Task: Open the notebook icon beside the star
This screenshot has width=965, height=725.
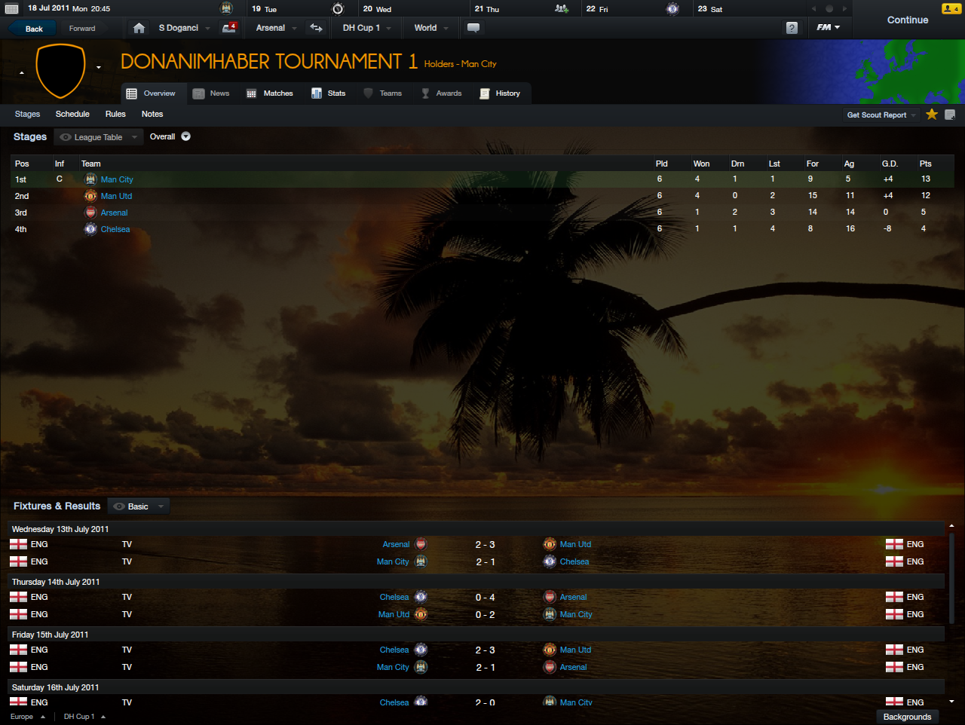Action: tap(950, 115)
